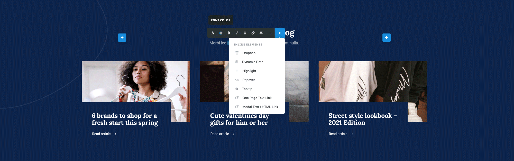
Task: Click arrow next to third Read article
Action: click(x=352, y=134)
